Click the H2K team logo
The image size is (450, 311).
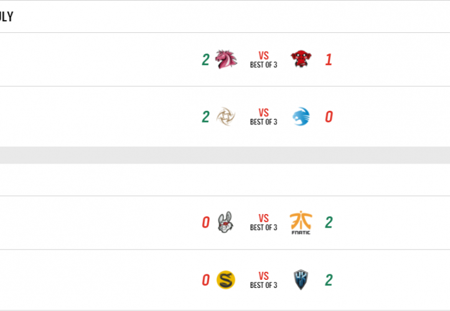click(x=301, y=281)
